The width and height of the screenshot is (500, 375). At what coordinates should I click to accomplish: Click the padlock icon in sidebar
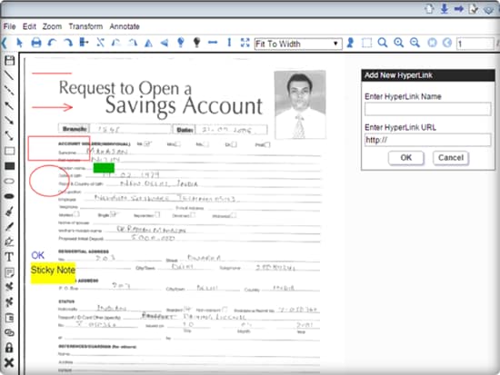click(x=9, y=347)
